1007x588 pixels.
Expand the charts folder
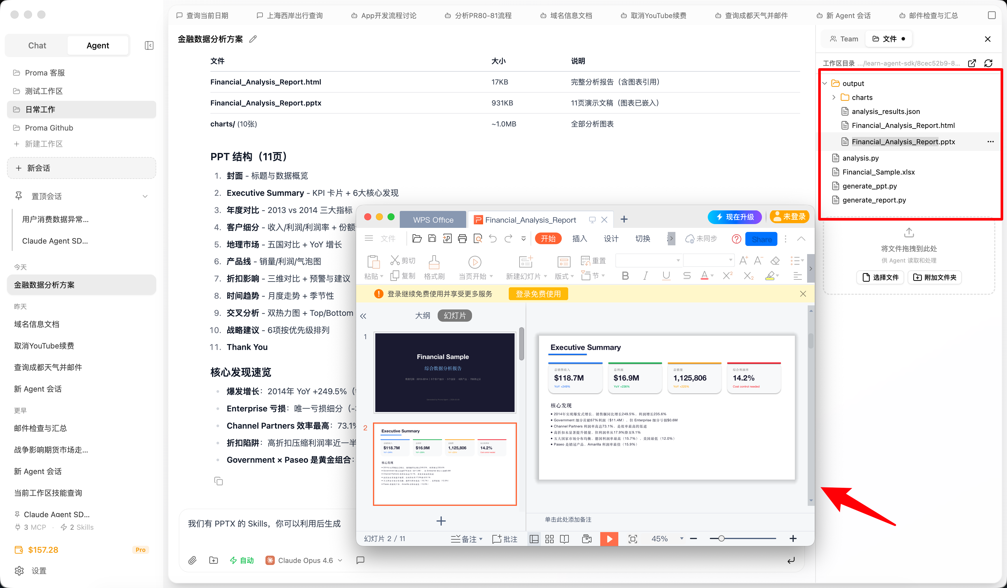[834, 97]
